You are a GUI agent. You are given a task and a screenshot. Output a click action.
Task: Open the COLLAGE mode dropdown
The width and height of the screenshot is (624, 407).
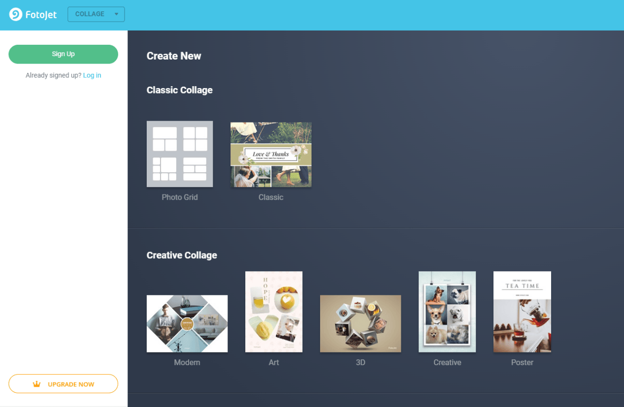(96, 14)
